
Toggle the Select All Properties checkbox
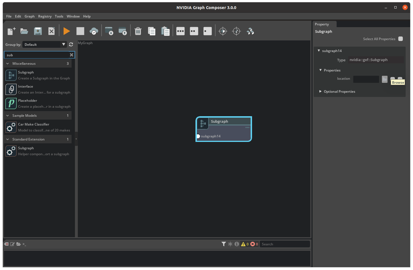[401, 39]
